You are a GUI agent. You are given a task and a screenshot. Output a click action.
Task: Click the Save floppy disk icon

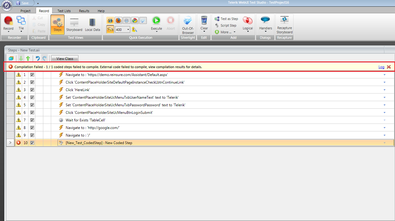point(18,3)
